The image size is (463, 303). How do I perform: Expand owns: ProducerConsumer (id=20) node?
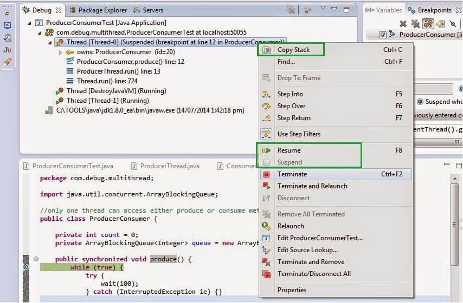click(60, 52)
